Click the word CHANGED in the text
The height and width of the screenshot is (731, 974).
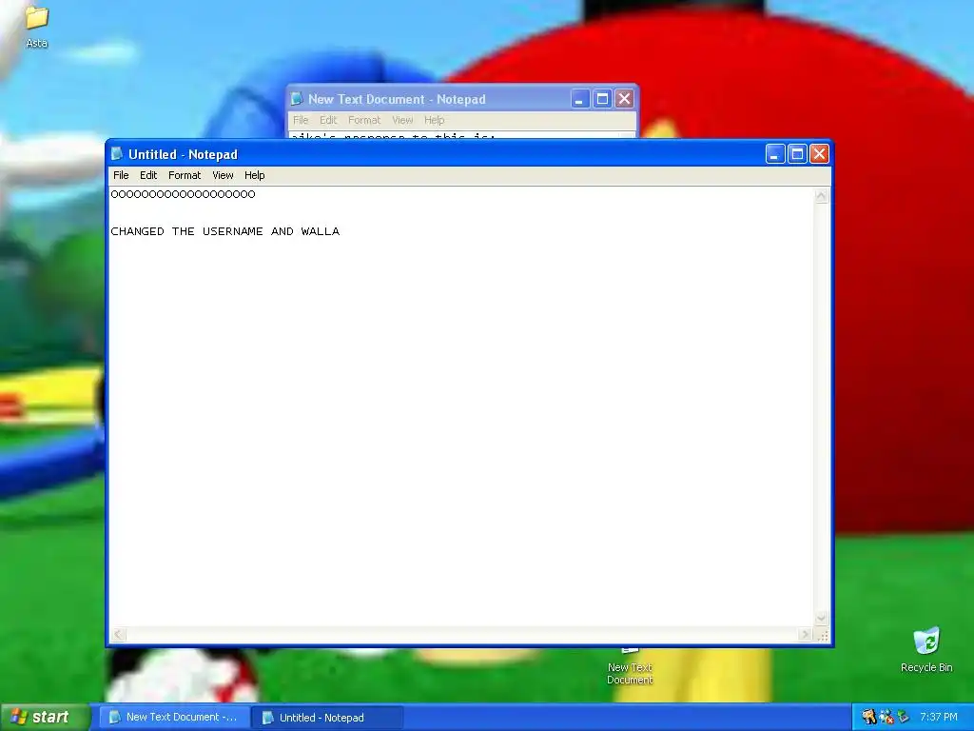click(x=137, y=231)
